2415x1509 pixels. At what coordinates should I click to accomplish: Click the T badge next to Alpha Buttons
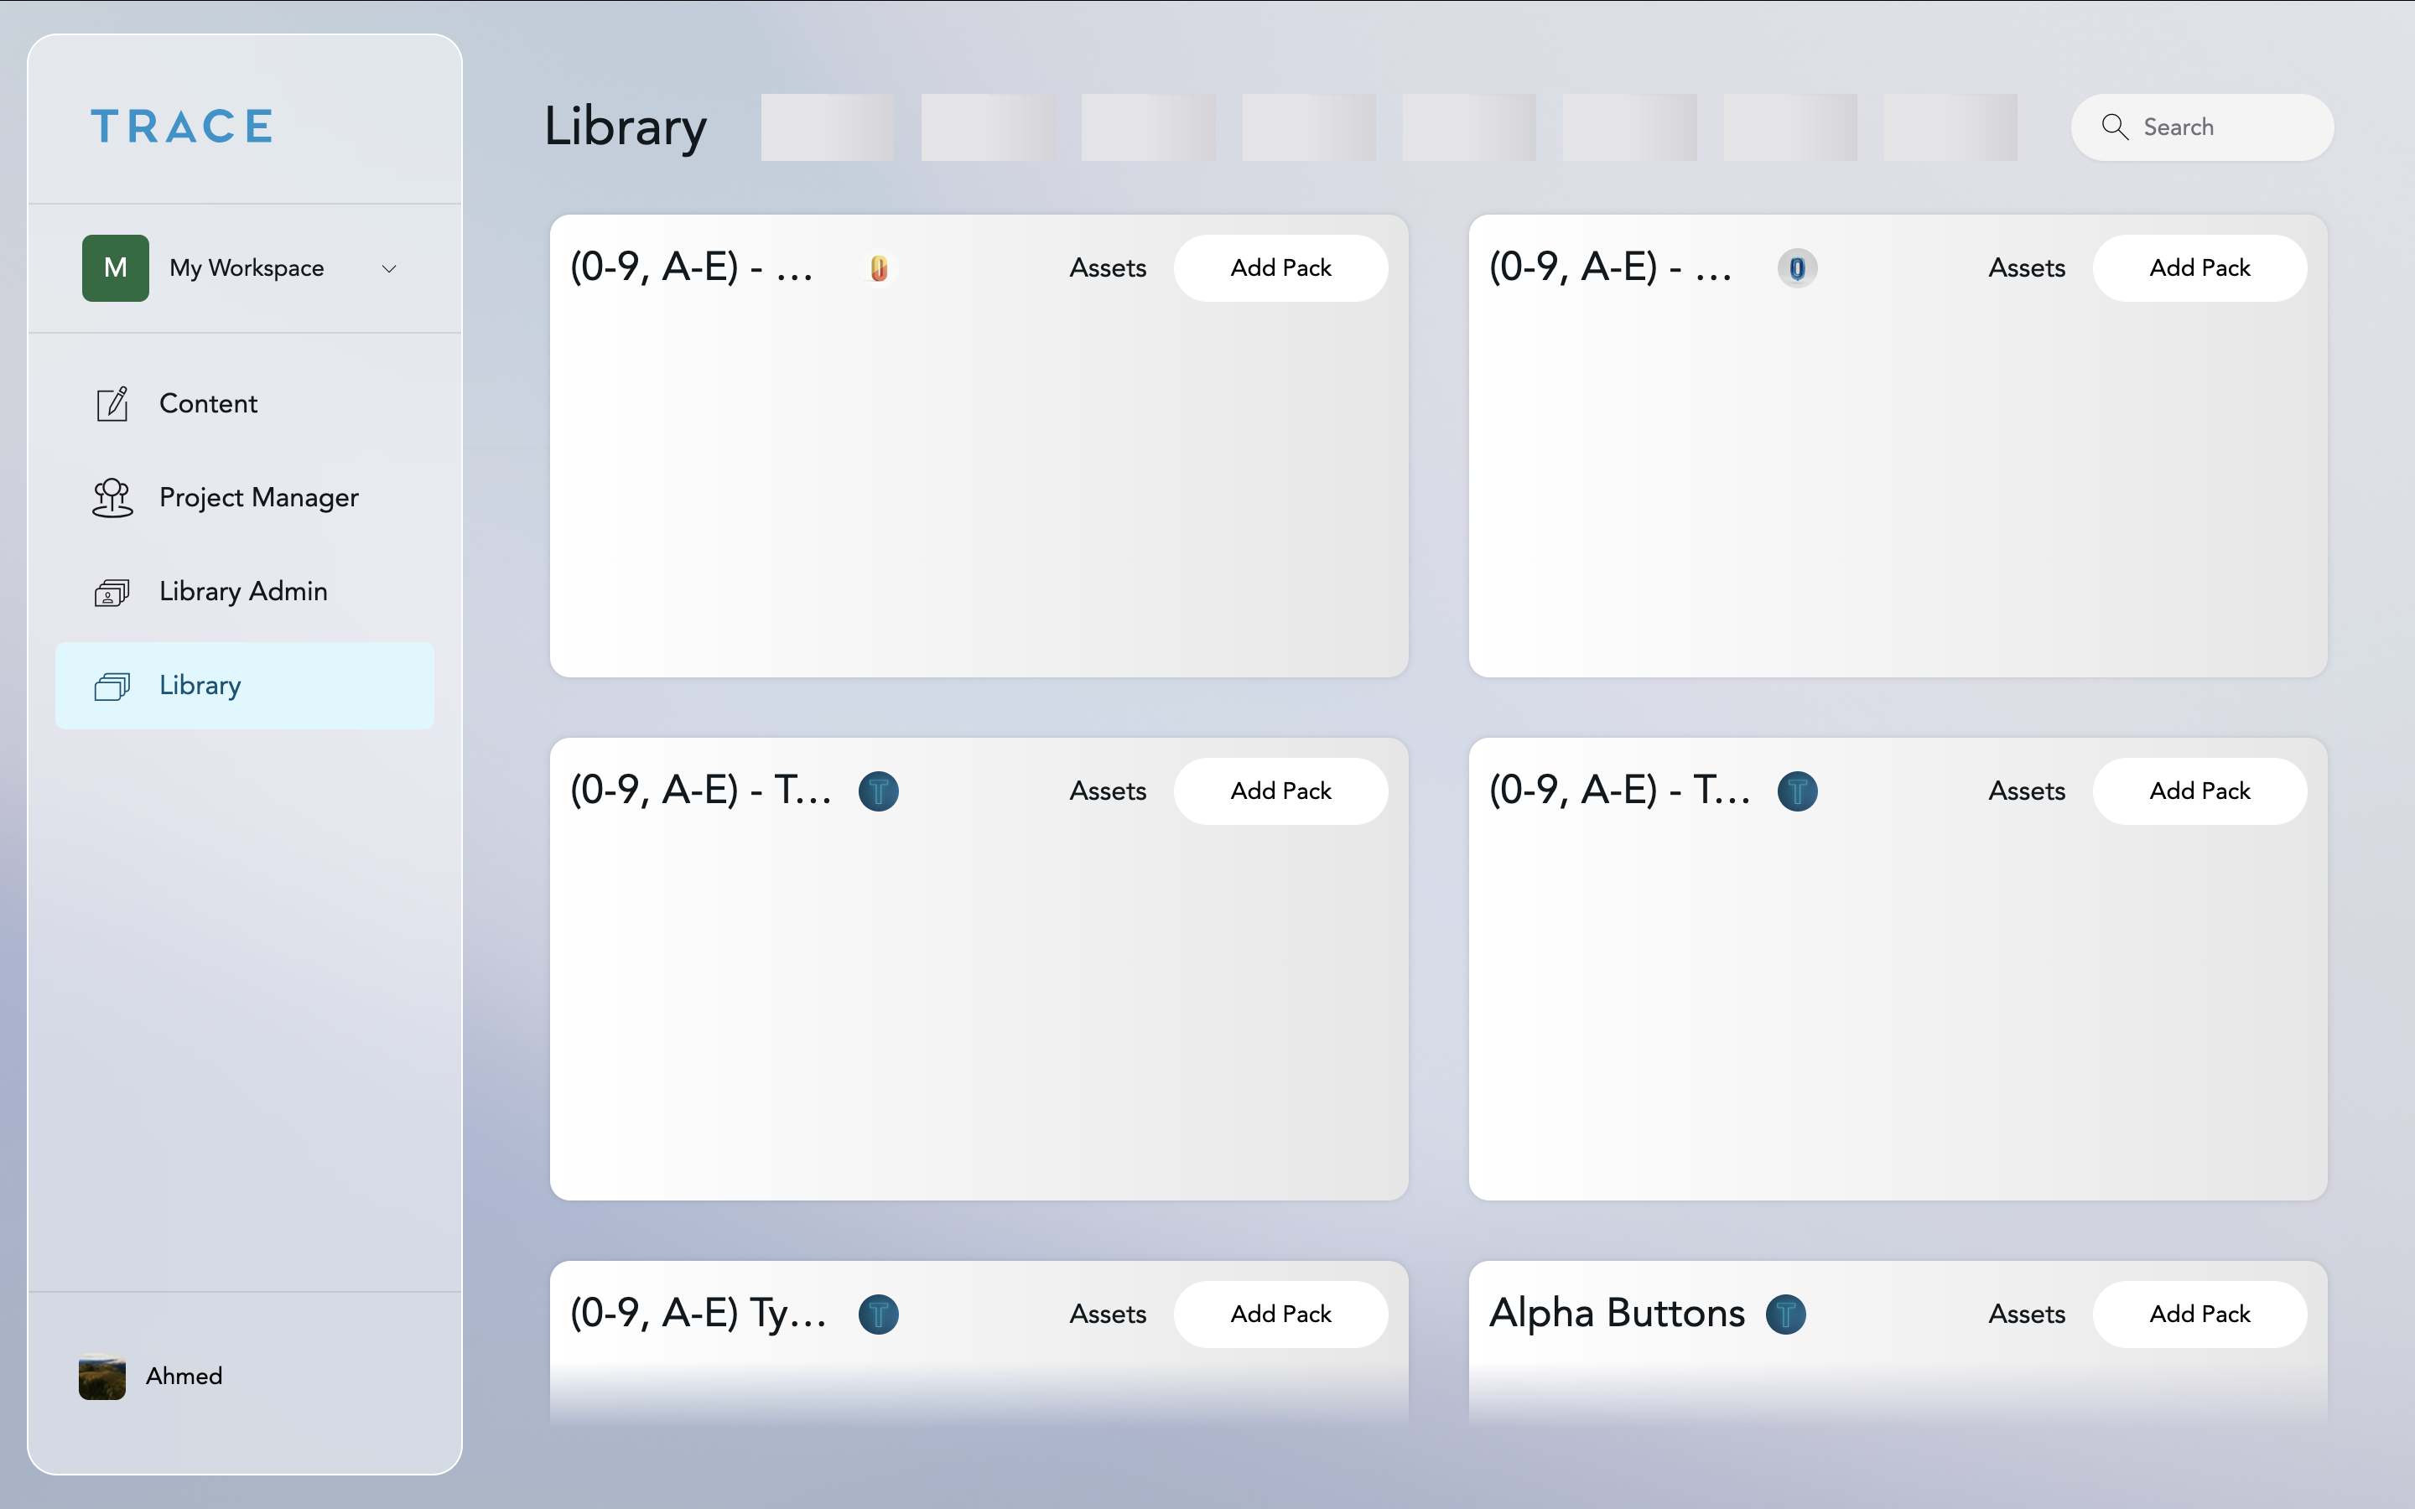click(1784, 1315)
